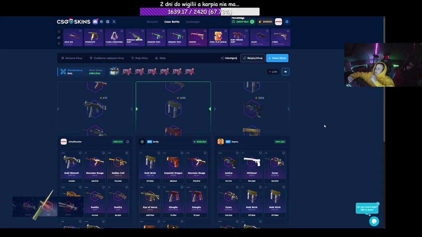Viewport: 422px width, 237px height.
Task: Open the Facebook social icon
Action: coord(102,22)
